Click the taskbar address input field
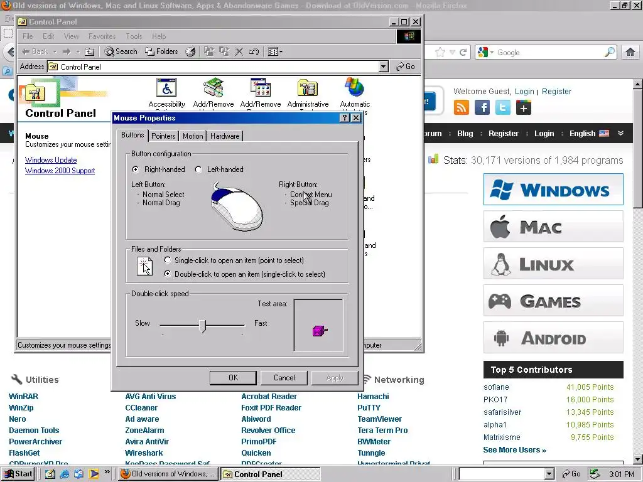 [x=502, y=474]
